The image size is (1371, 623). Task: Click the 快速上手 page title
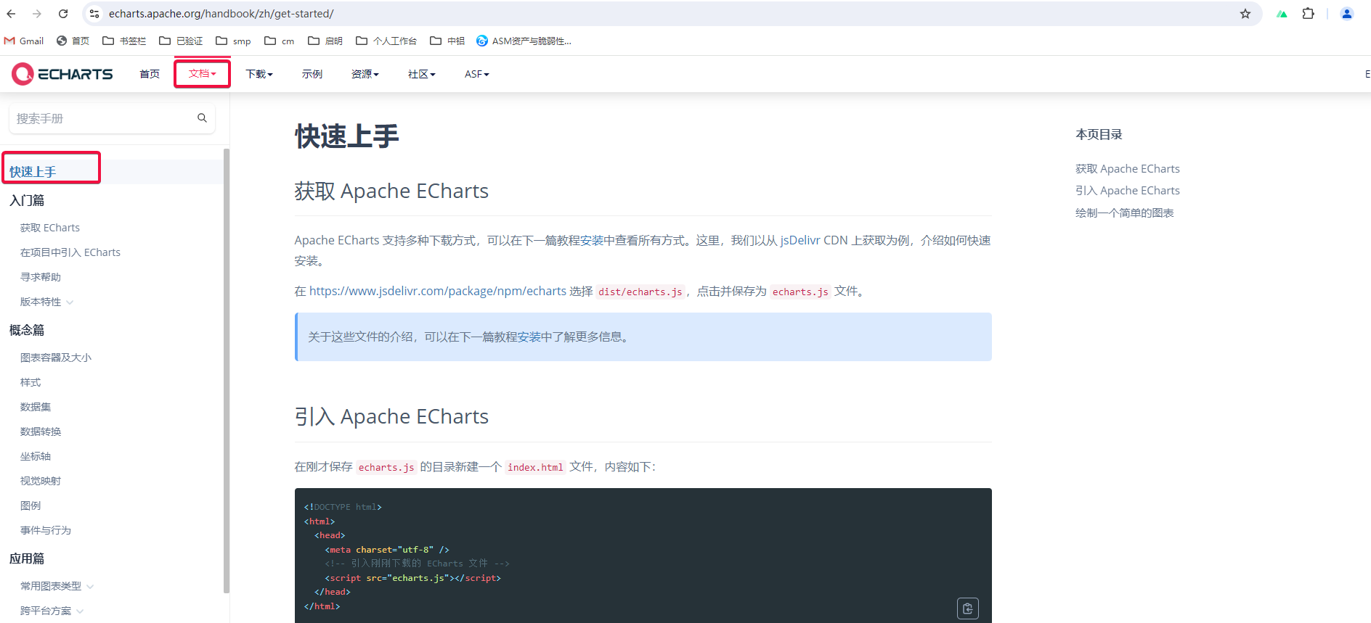click(347, 136)
